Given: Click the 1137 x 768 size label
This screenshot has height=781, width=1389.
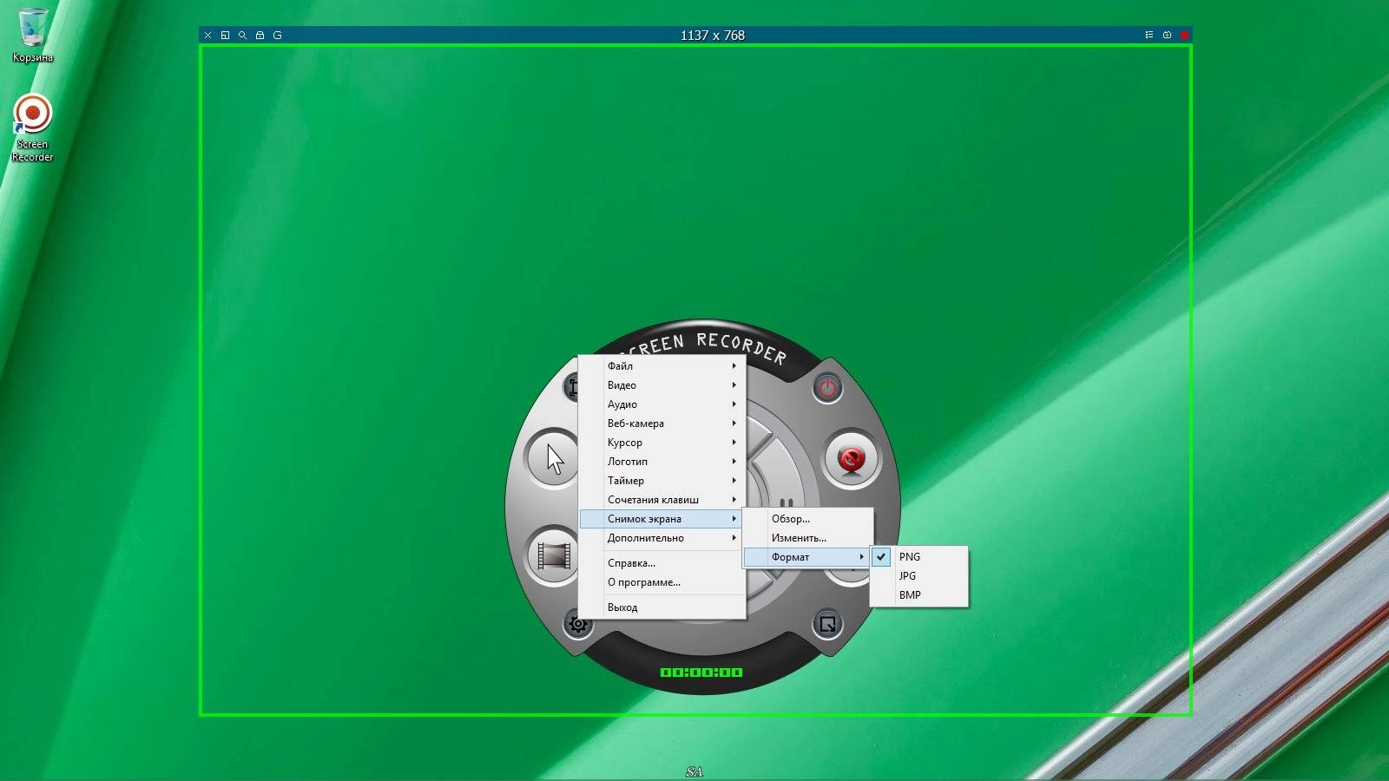Looking at the screenshot, I should (713, 36).
